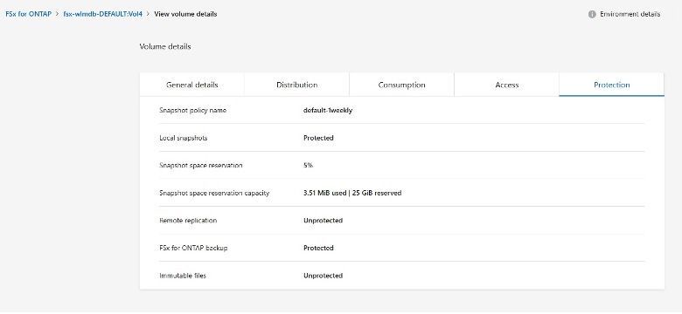Click the View volume details breadcrumb
Image resolution: width=682 pixels, height=314 pixels.
pyautogui.click(x=185, y=14)
